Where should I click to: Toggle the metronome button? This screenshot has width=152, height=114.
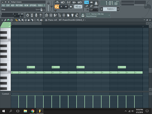[x=57, y=2]
